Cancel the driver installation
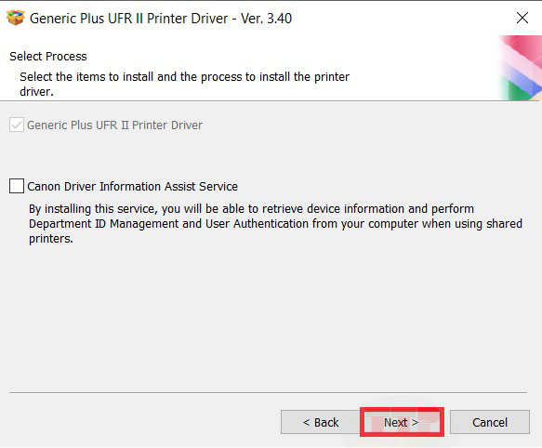Viewport: 542px width, 448px height. coord(490,422)
